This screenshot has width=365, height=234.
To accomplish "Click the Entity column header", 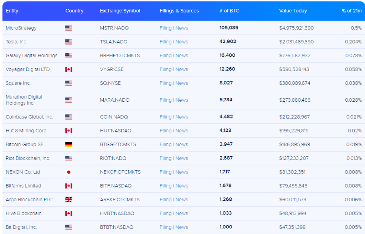I will click(12, 11).
